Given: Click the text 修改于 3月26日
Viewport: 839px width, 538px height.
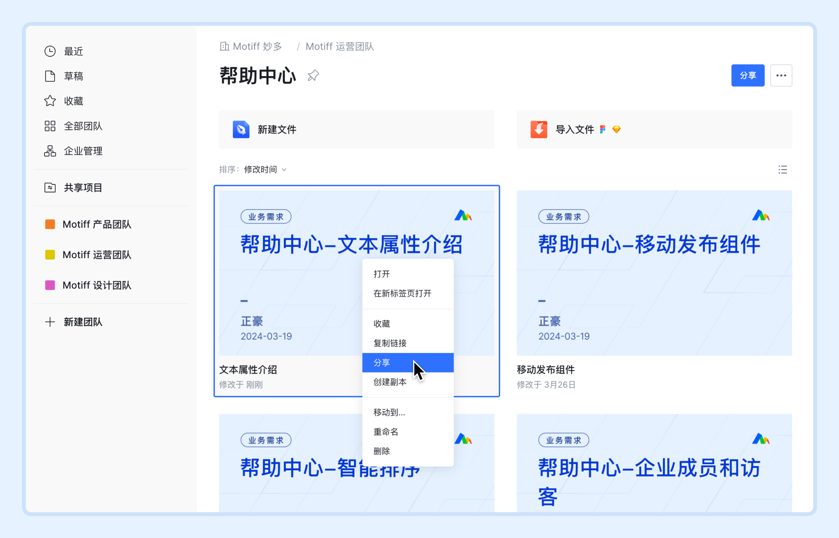Looking at the screenshot, I should [x=546, y=385].
